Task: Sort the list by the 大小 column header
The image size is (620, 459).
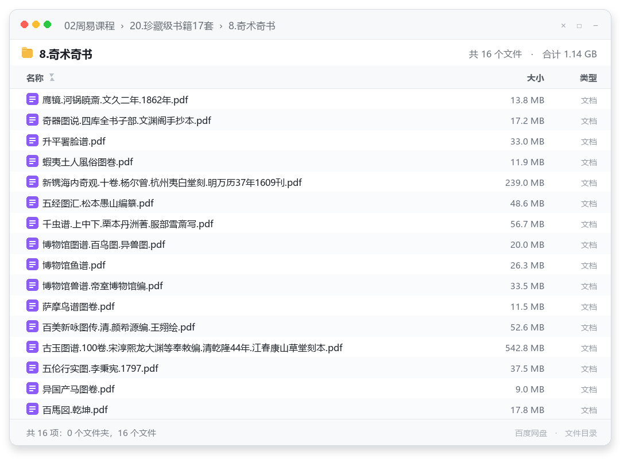Action: pyautogui.click(x=536, y=78)
